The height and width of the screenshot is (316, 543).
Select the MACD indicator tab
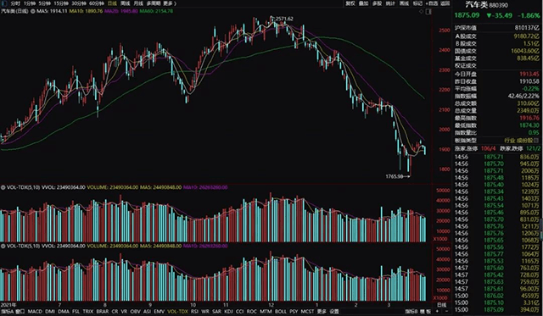click(x=35, y=312)
